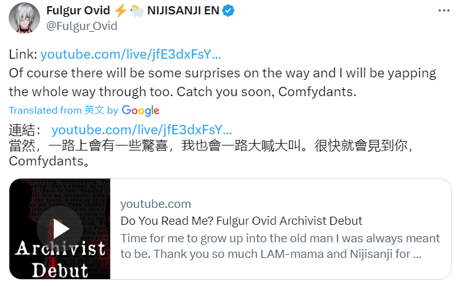Click the NIJISANJI EN text in name
458x286 pixels.
coord(183,11)
